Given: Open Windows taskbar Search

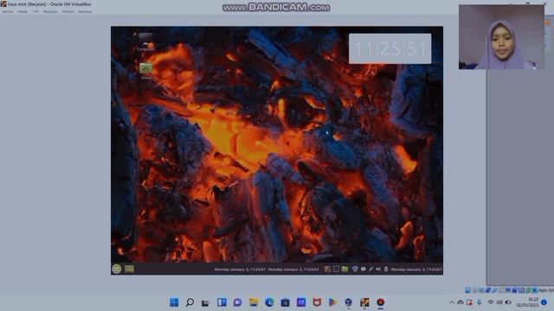Looking at the screenshot, I should click(190, 302).
